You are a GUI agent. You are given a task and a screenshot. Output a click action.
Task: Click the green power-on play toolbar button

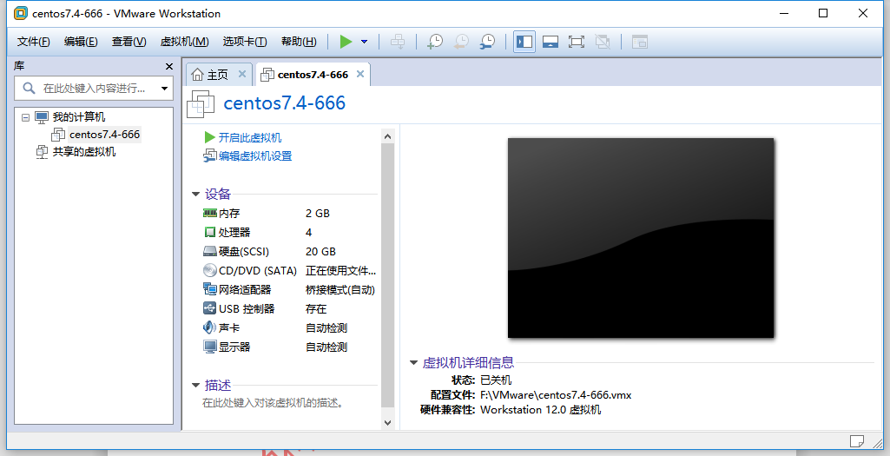point(346,42)
